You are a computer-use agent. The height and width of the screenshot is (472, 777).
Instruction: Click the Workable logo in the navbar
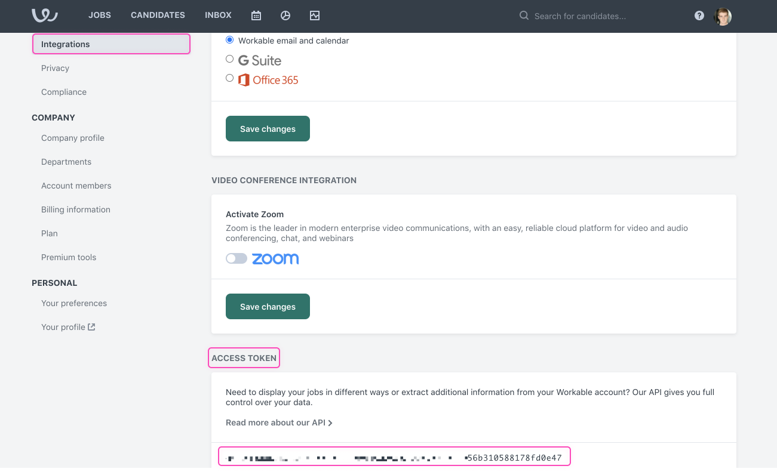pyautogui.click(x=44, y=16)
